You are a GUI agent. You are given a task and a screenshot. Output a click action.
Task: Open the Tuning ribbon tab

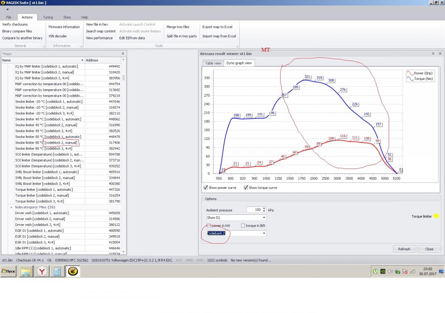coord(48,17)
